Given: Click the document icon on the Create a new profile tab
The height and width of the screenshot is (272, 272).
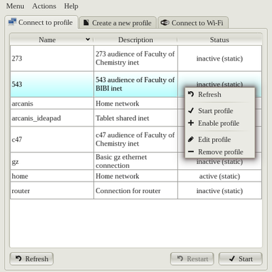Looking at the screenshot, I should point(86,22).
